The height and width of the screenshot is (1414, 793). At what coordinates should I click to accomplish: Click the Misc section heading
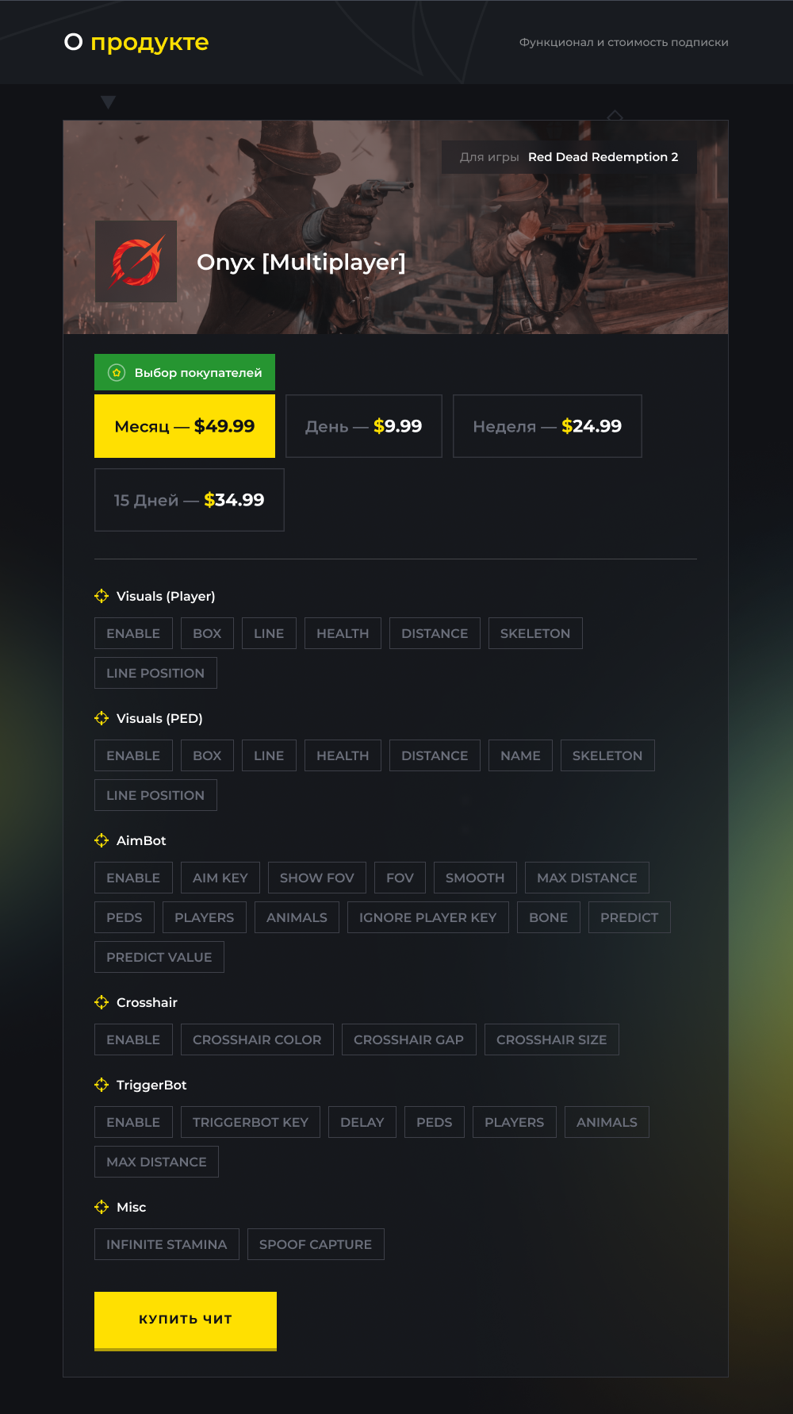(132, 1207)
